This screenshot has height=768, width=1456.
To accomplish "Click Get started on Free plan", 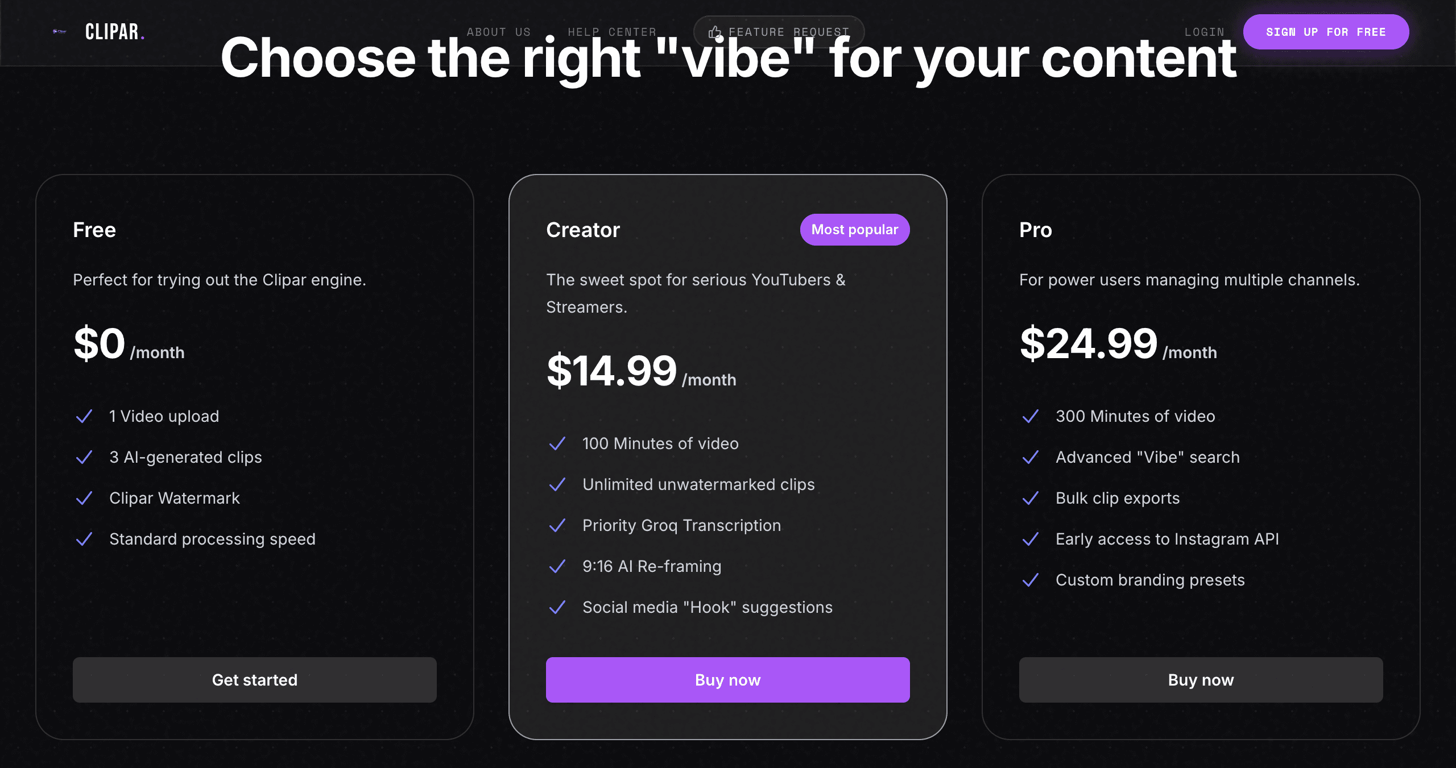I will click(255, 680).
